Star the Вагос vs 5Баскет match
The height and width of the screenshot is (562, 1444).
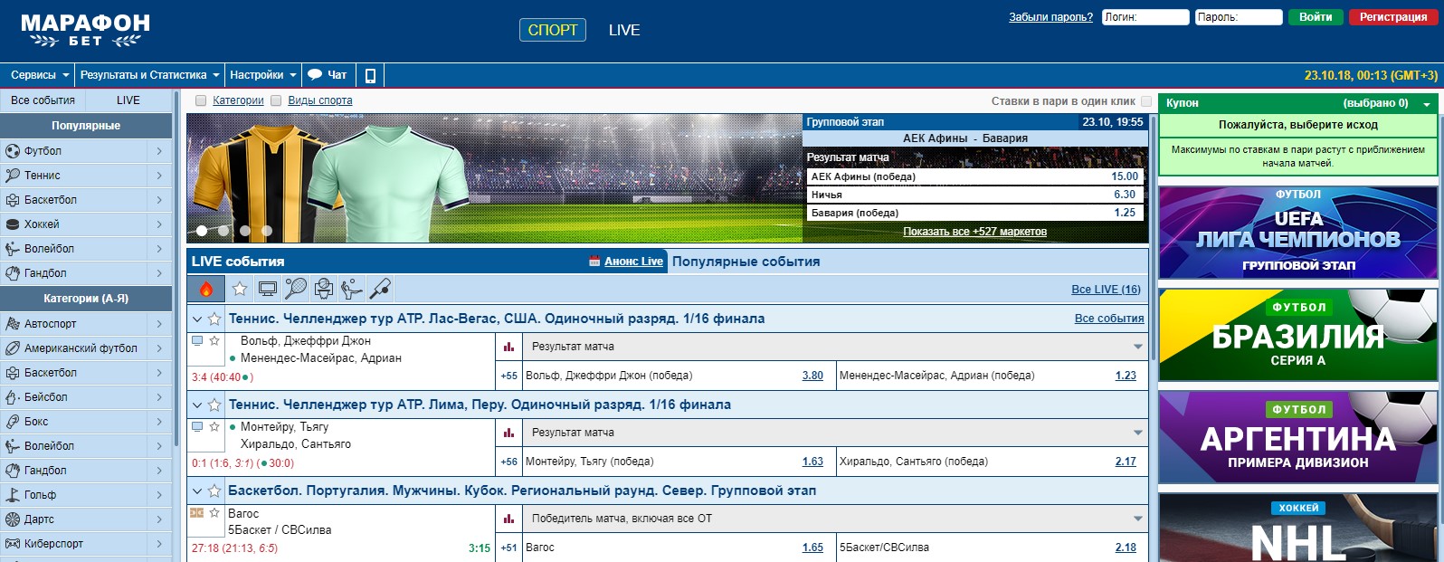pyautogui.click(x=214, y=513)
